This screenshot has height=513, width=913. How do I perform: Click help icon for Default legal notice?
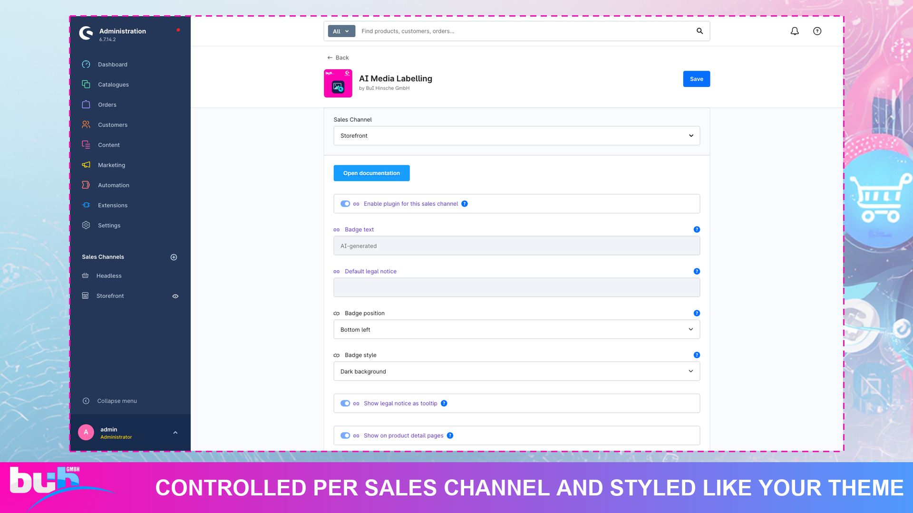click(x=697, y=271)
